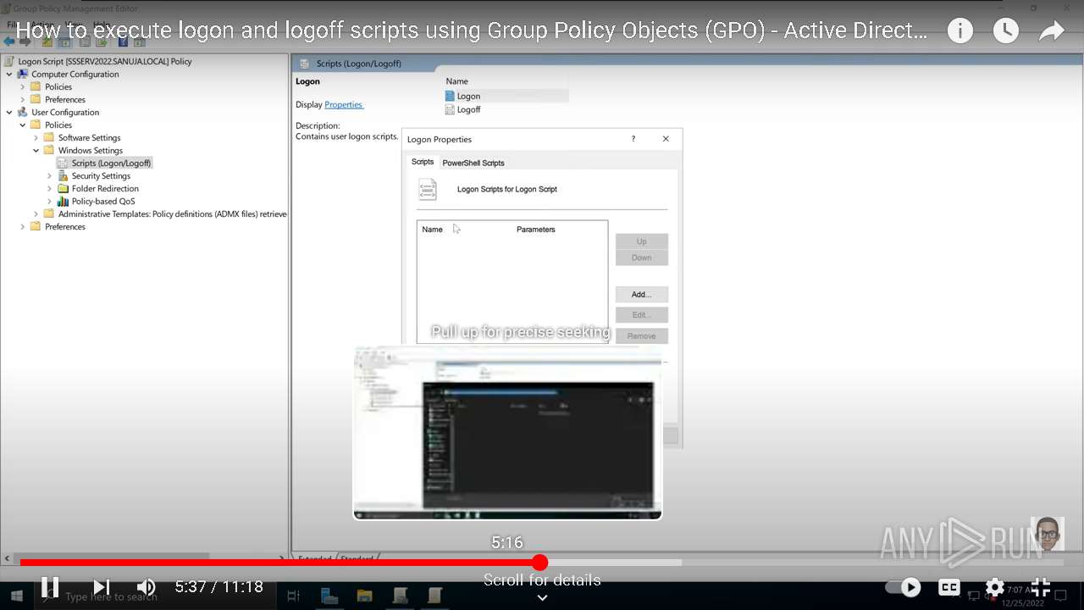
Task: Toggle closed captions CC
Action: pos(949,587)
